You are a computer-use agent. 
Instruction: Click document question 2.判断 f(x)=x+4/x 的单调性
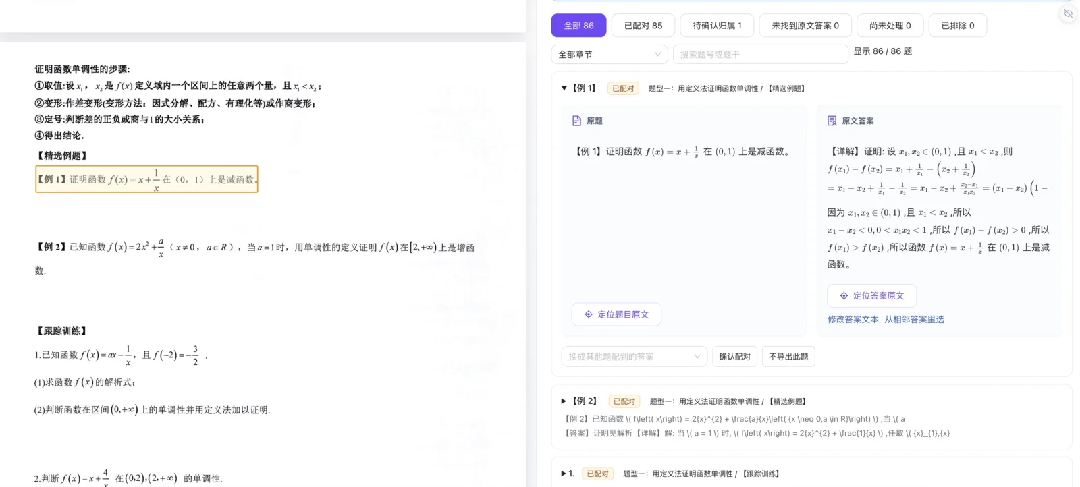(128, 478)
